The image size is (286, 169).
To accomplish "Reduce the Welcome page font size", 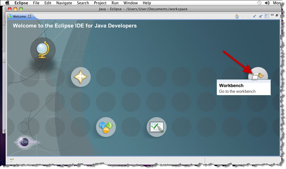I will 254,16.
